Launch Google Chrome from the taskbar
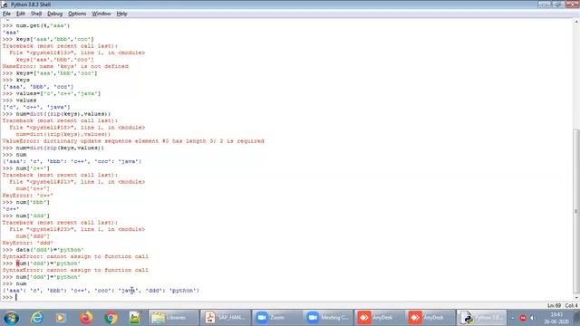This screenshot has width=580, height=326. coord(111,318)
